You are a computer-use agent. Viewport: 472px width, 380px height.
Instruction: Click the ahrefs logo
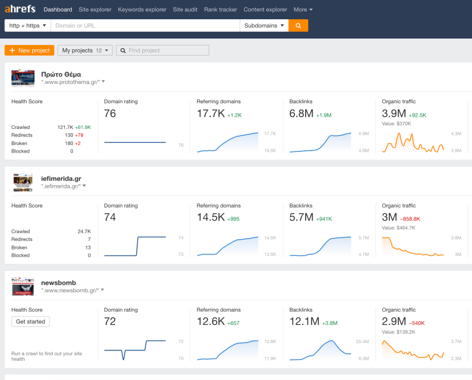pos(21,10)
